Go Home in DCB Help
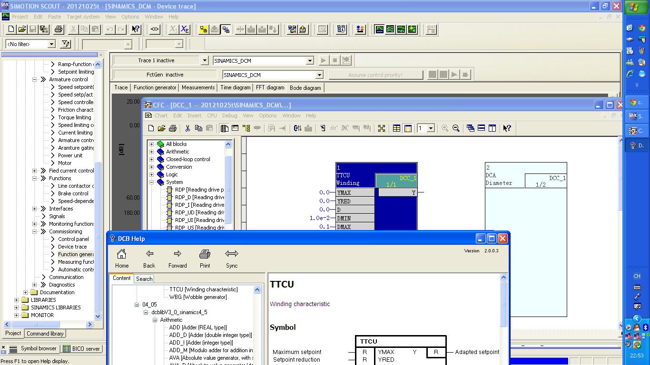The width and height of the screenshot is (650, 365). (122, 259)
